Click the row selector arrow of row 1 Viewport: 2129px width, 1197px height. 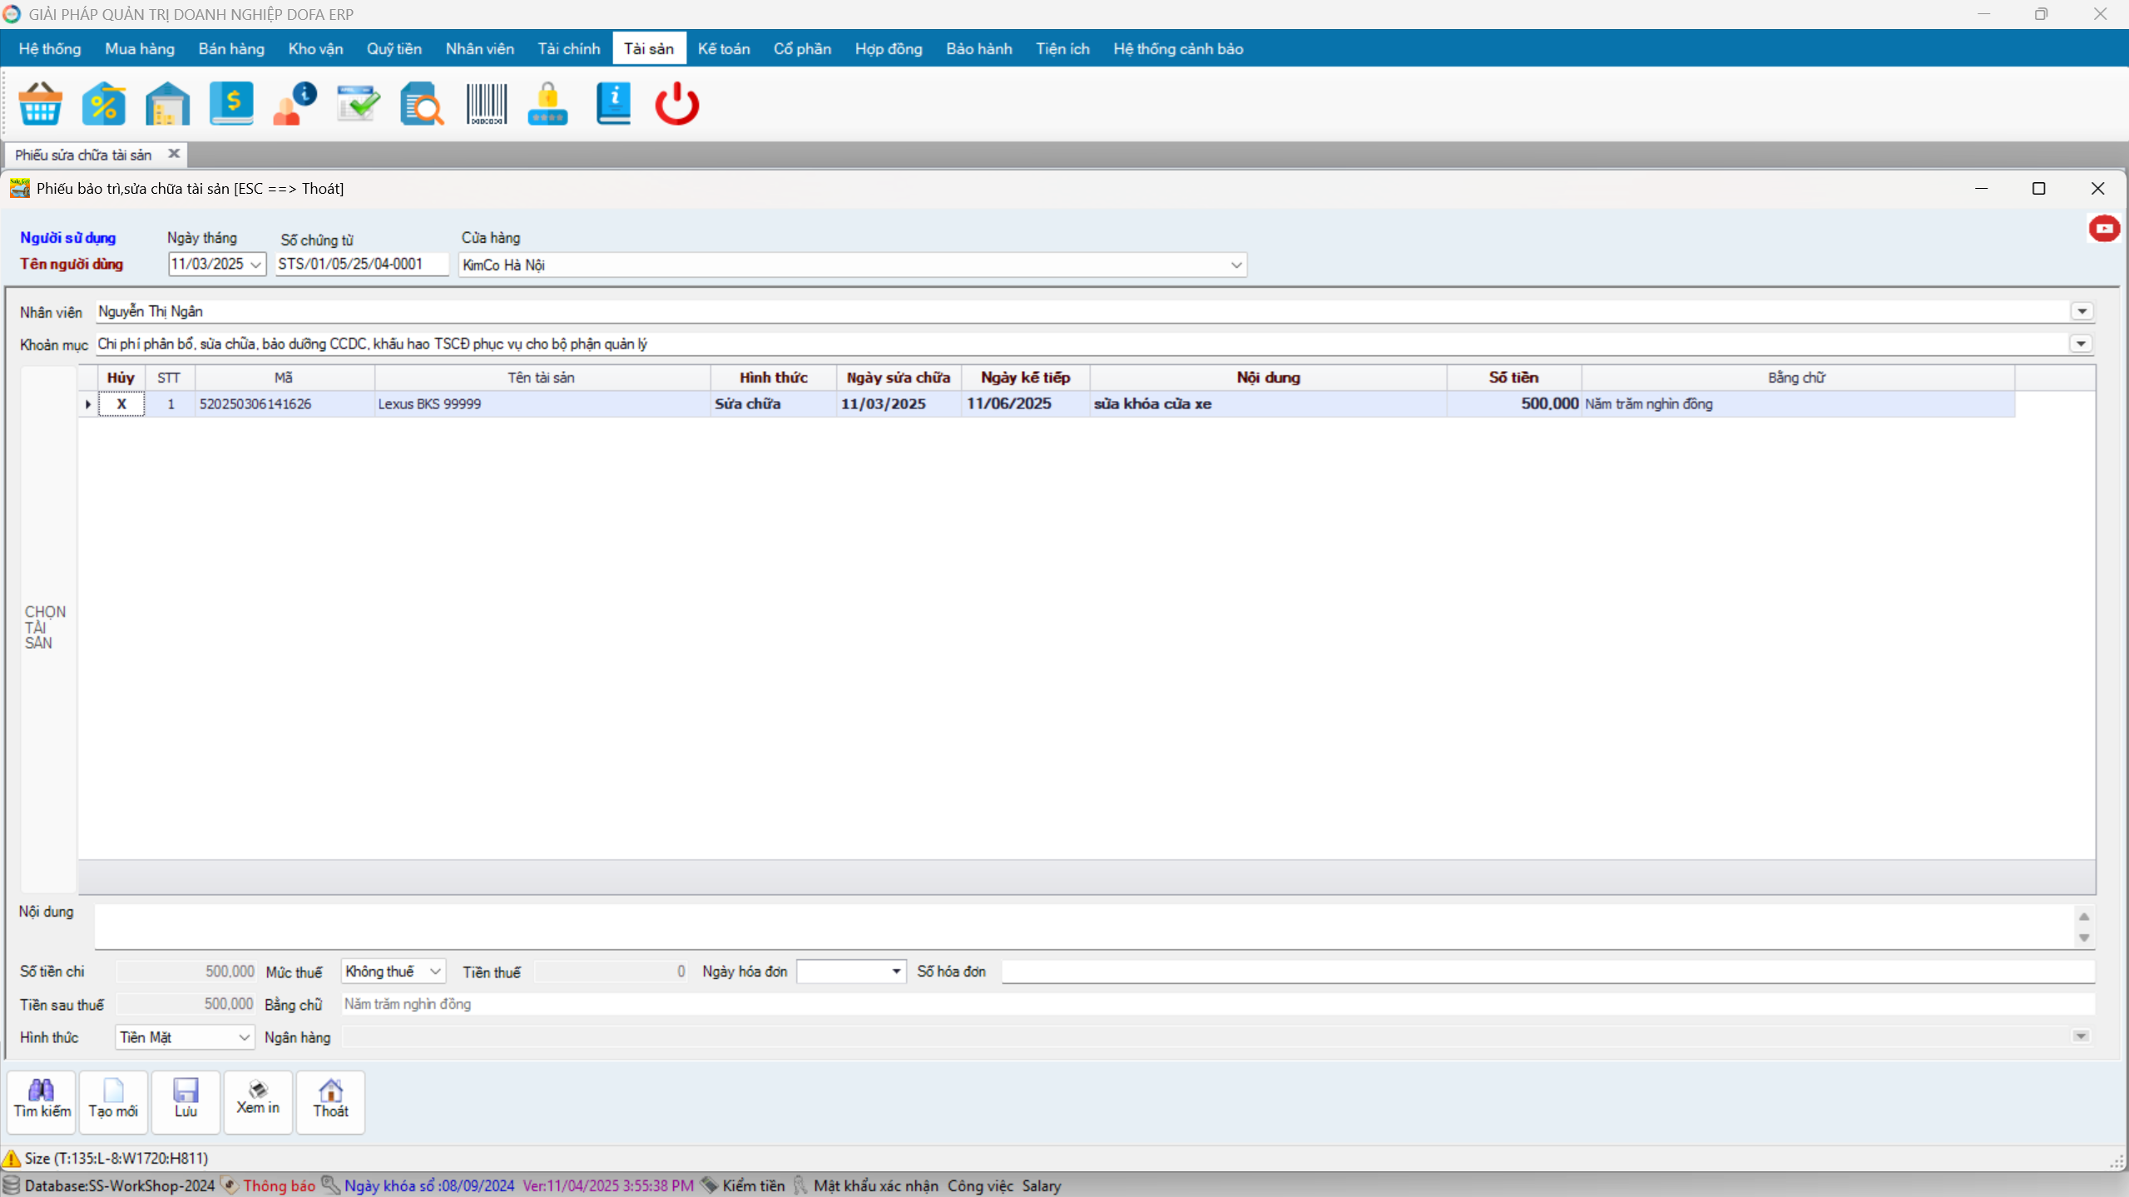click(x=88, y=403)
